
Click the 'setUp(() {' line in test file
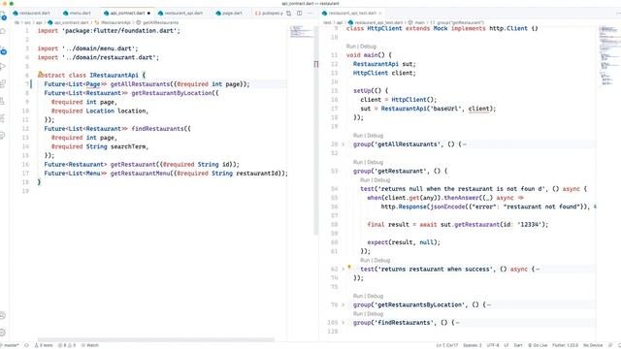(x=371, y=90)
